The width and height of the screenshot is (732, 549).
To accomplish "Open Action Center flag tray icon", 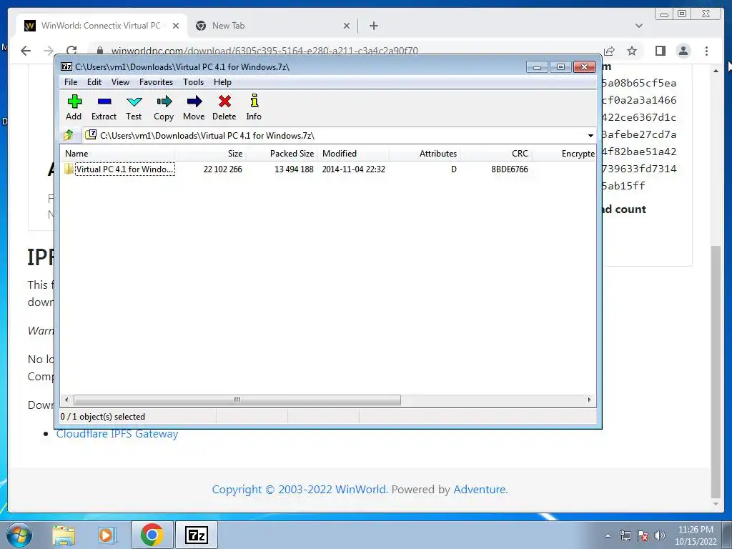I will [x=643, y=536].
